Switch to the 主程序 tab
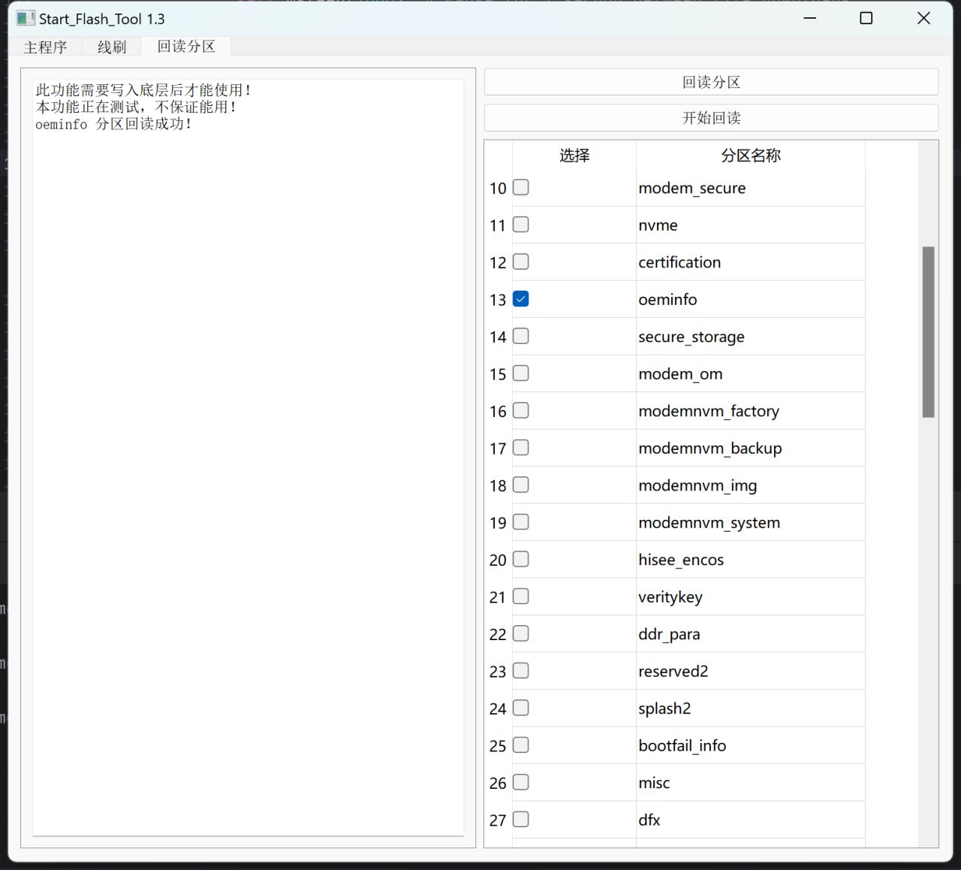This screenshot has height=870, width=961. [x=45, y=47]
